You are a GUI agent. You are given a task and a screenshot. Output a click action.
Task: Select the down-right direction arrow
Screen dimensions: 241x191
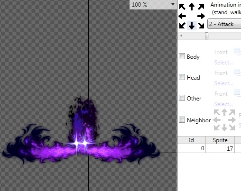(x=201, y=26)
